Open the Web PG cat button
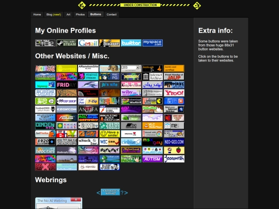This screenshot has height=209, width=279. point(110,76)
